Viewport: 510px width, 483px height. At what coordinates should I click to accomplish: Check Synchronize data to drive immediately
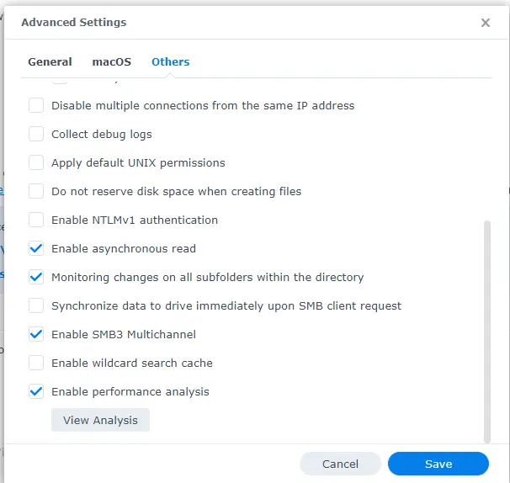[x=36, y=306]
